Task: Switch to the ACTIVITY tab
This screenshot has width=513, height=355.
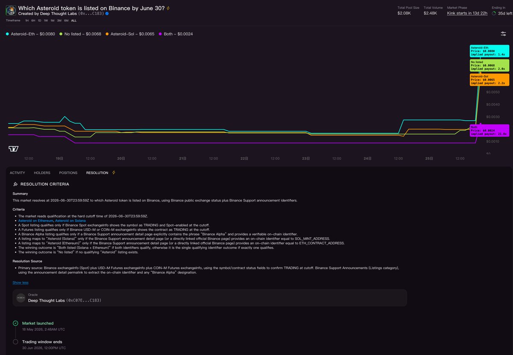Action: tap(18, 173)
